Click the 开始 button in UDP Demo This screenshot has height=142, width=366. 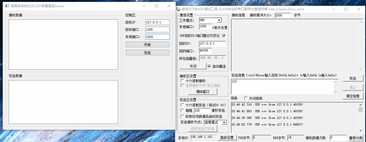pos(147,45)
